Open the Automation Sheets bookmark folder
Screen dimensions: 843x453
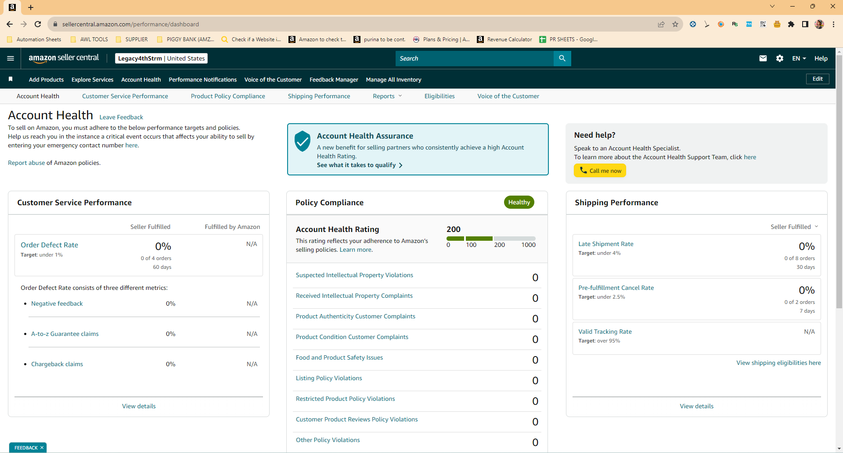point(34,39)
